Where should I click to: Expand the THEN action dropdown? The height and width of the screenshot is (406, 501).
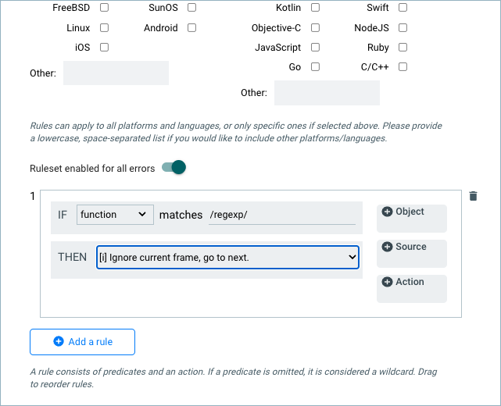pos(227,257)
